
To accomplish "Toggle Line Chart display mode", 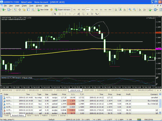I will point(125,10).
